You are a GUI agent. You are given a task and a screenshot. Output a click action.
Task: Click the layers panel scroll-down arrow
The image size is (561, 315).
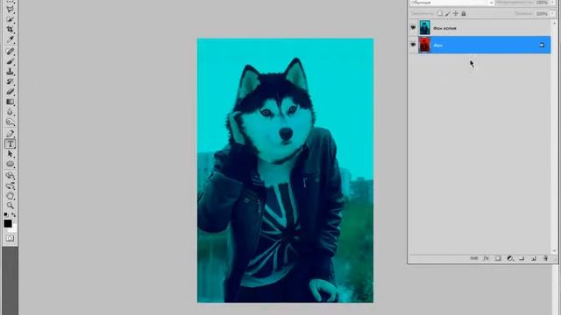point(555,251)
